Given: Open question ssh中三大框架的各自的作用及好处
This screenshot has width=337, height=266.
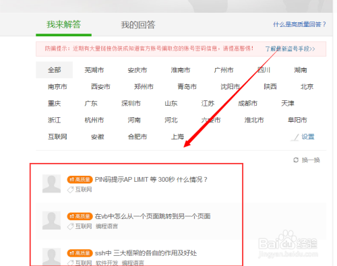Looking at the screenshot, I should [146, 253].
